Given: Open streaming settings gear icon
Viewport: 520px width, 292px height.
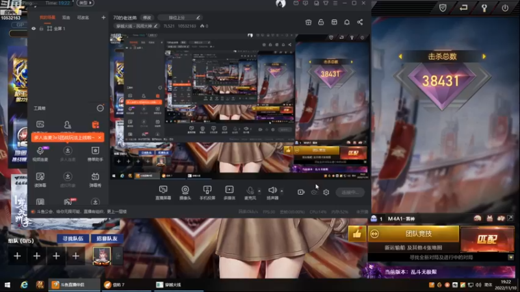Looking at the screenshot, I should [326, 192].
